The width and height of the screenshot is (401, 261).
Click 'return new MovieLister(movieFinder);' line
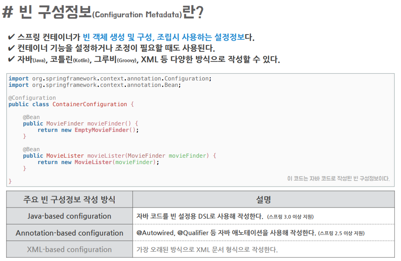pyautogui.click(x=98, y=162)
